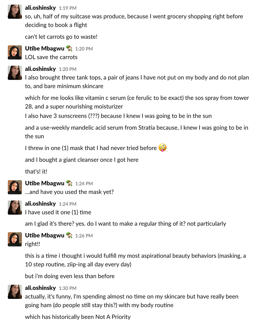
Task: Select the "that's! it!" message
Action: coord(36,172)
